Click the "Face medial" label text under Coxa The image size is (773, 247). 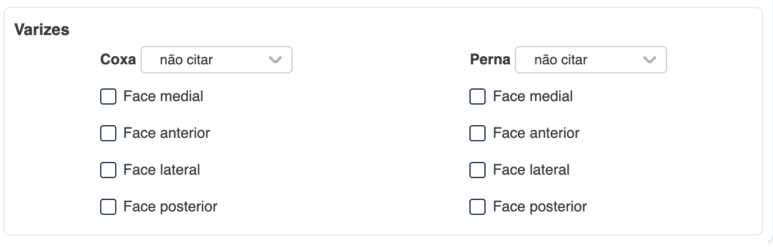pos(163,97)
